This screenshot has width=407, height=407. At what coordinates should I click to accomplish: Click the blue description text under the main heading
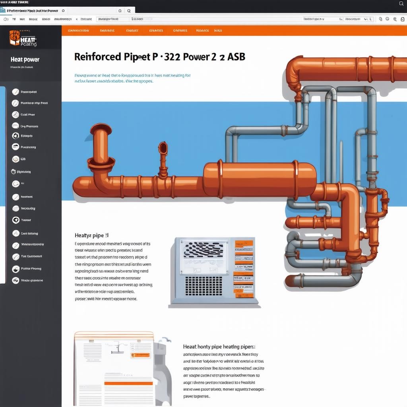132,78
